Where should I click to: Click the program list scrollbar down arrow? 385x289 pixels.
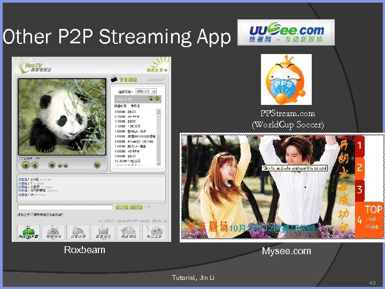click(159, 163)
